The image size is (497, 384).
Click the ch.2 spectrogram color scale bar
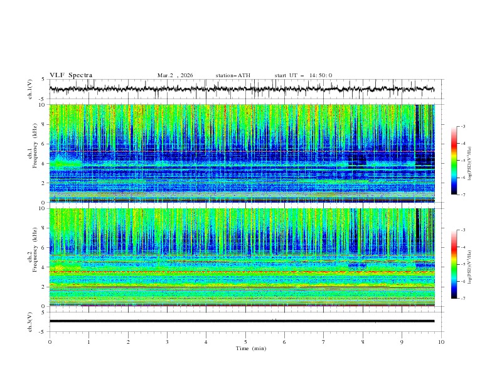(454, 264)
